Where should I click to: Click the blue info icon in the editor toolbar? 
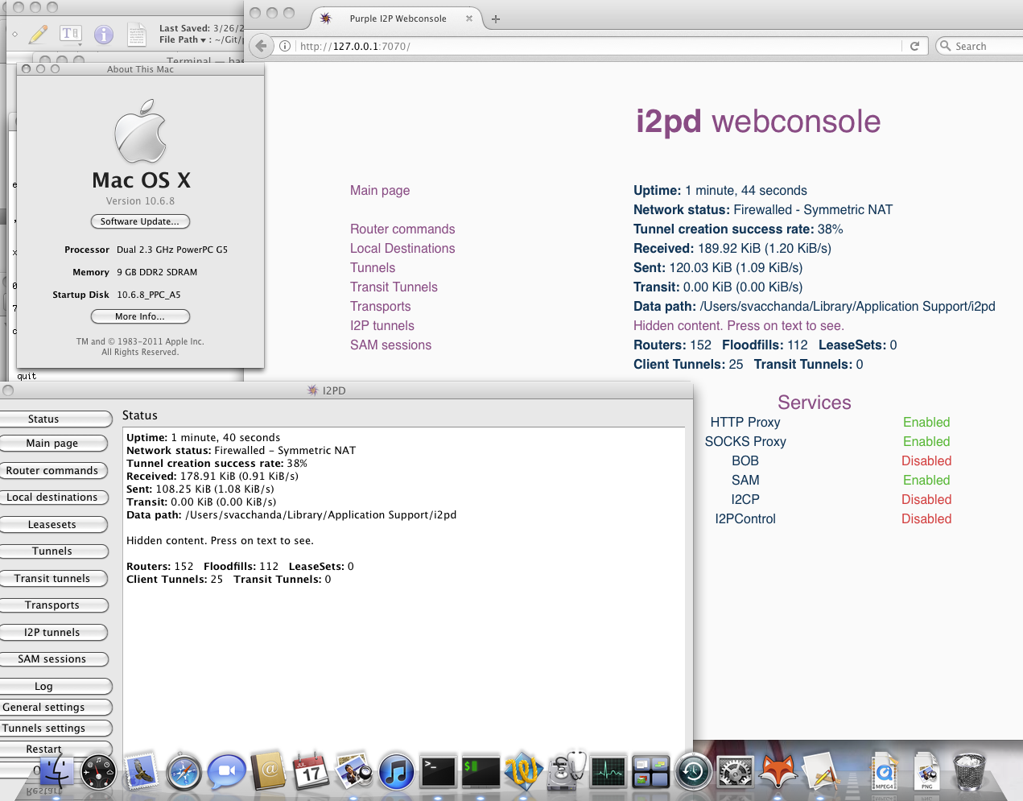click(x=104, y=35)
